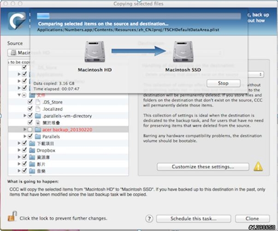Uncheck the Parallels checkbox

click(30, 136)
